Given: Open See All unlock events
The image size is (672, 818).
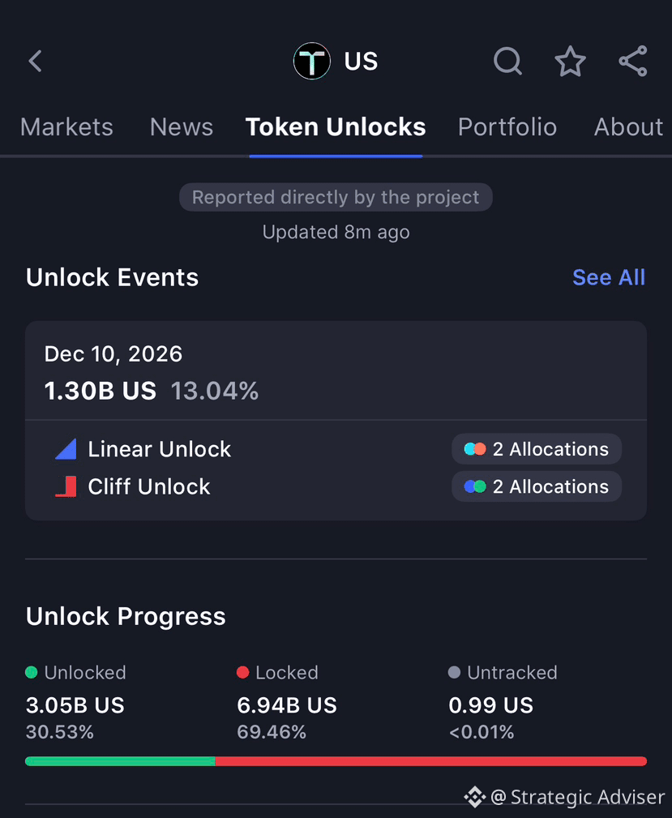Looking at the screenshot, I should click(x=609, y=277).
